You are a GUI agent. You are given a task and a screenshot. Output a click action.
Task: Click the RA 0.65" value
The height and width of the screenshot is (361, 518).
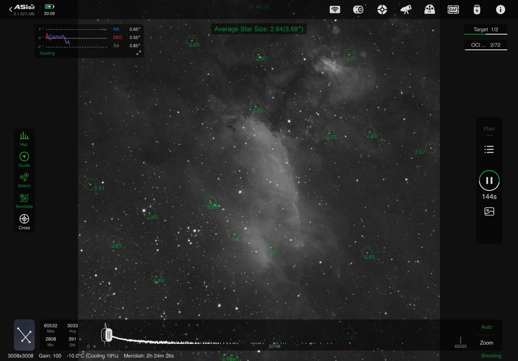click(x=135, y=29)
